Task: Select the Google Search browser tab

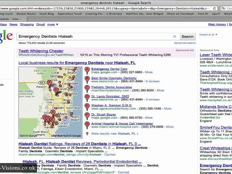Action: pos(13,19)
